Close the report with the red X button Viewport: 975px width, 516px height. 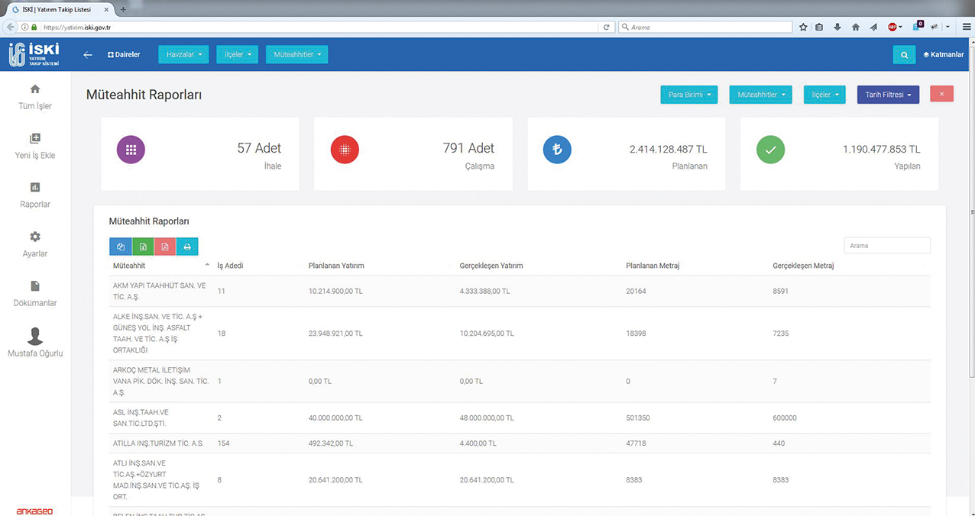[941, 94]
